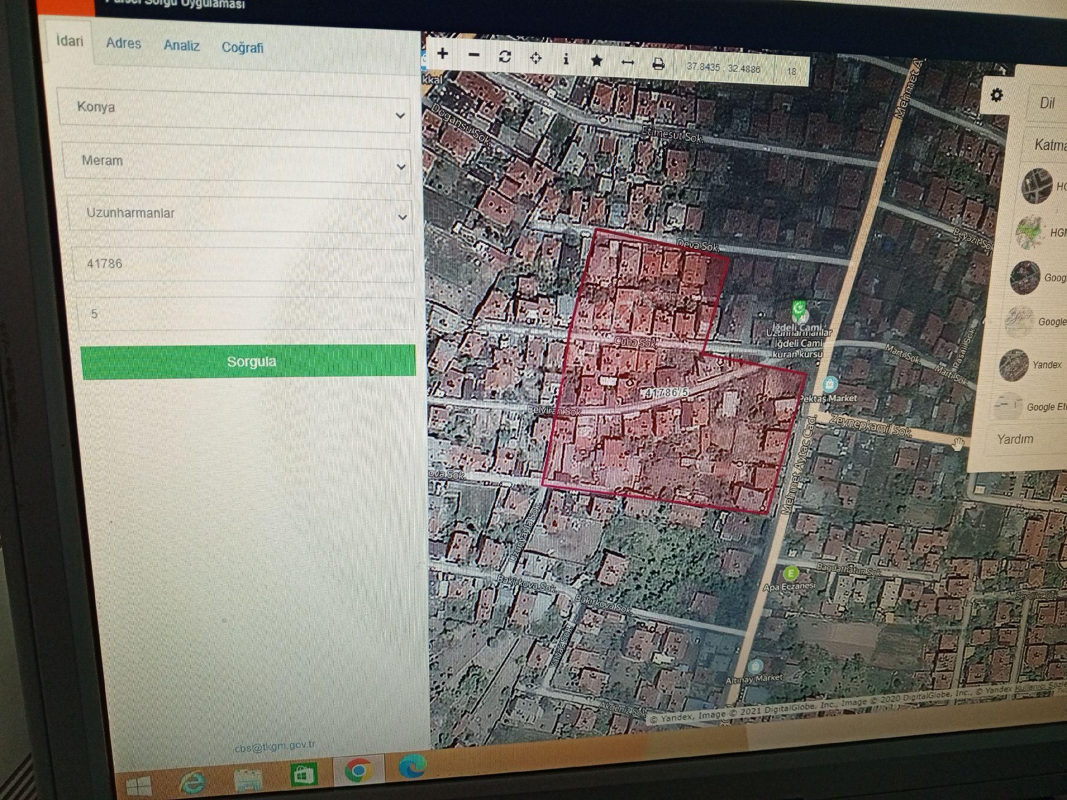Switch to the Coğrafi tab
The image size is (1067, 800).
pos(242,47)
